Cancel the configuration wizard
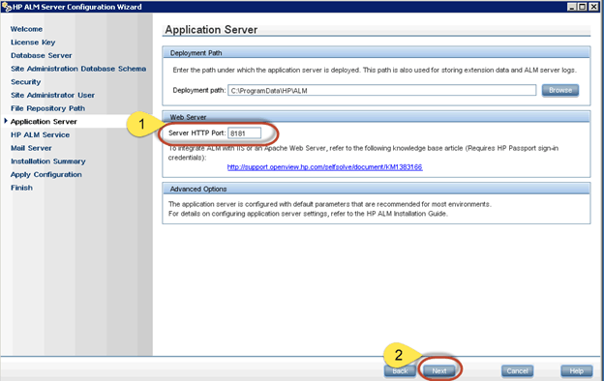The height and width of the screenshot is (381, 604). click(x=517, y=371)
